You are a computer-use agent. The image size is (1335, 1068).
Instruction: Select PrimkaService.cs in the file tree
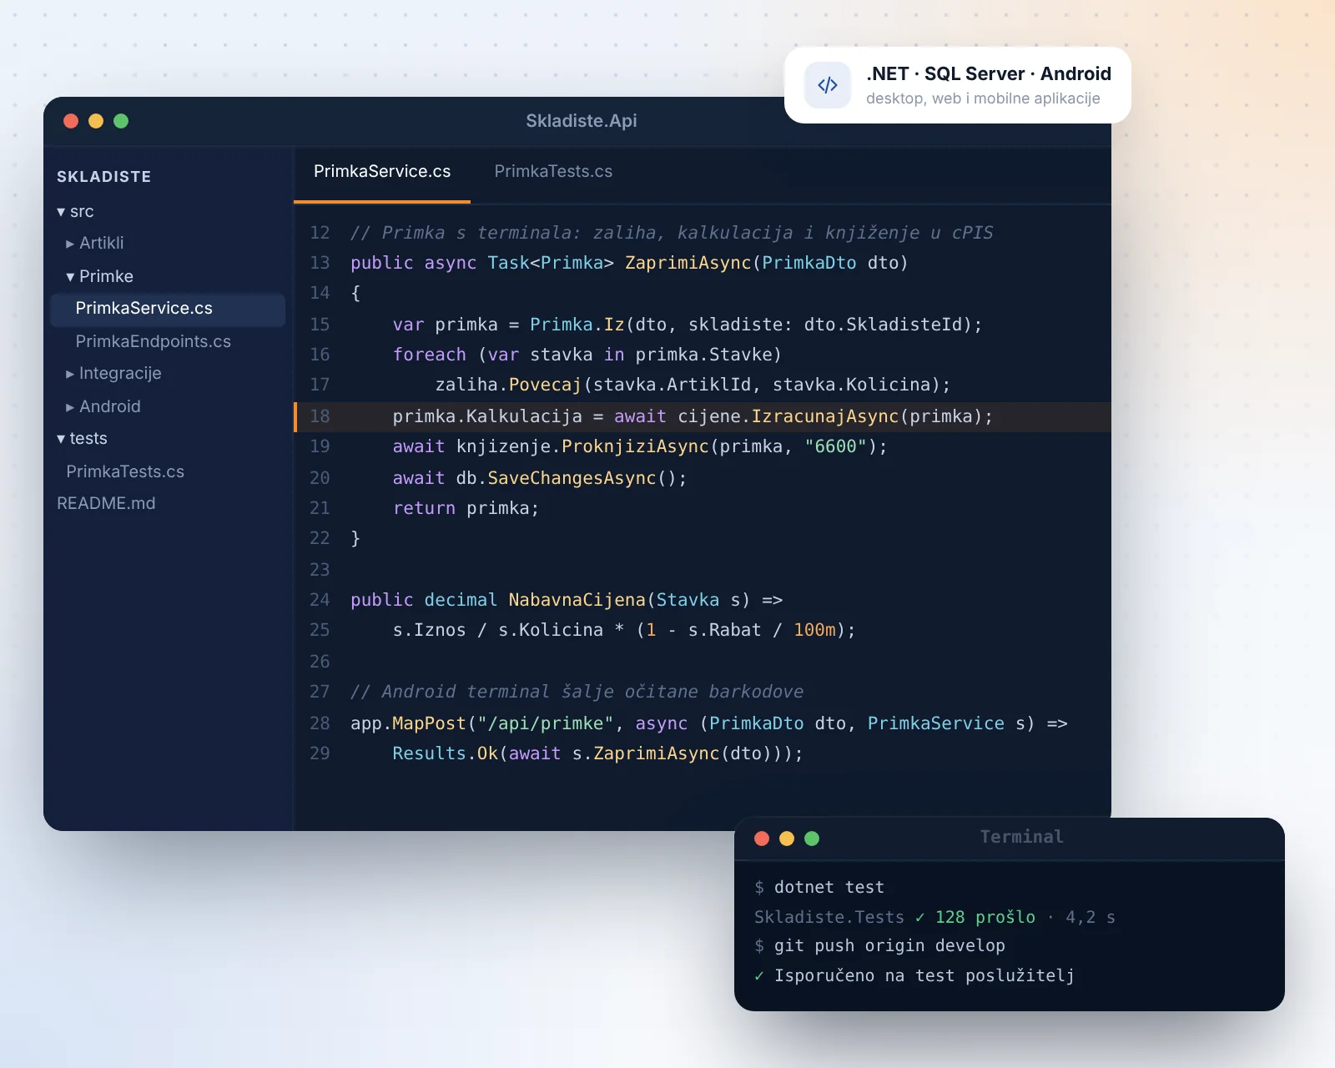click(168, 309)
